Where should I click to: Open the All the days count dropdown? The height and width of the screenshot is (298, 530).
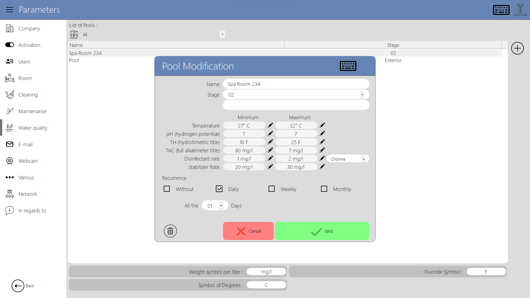(x=221, y=206)
